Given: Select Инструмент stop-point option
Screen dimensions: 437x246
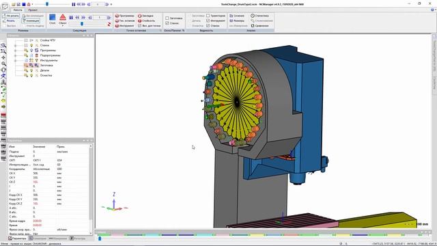Looking at the screenshot, I should (124, 26).
